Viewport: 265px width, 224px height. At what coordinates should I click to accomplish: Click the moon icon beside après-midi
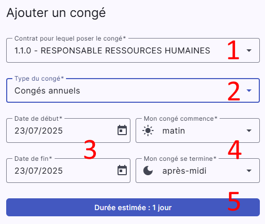click(148, 171)
